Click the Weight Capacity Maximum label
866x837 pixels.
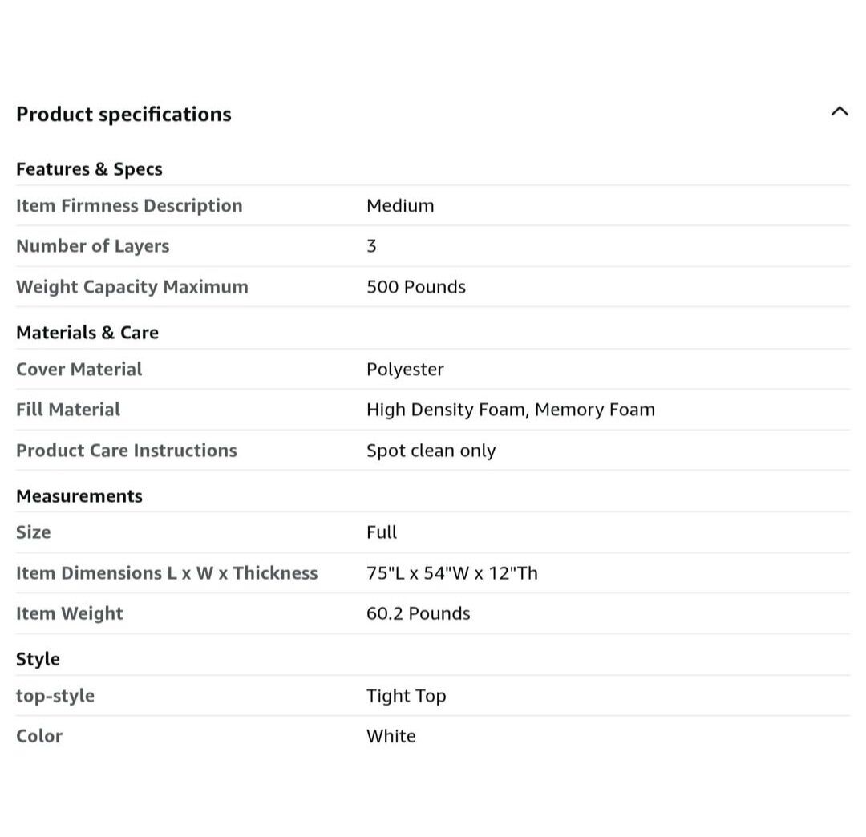[x=132, y=287]
